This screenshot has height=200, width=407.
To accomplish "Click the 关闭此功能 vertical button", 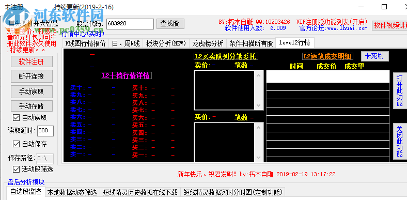I will point(400,141).
